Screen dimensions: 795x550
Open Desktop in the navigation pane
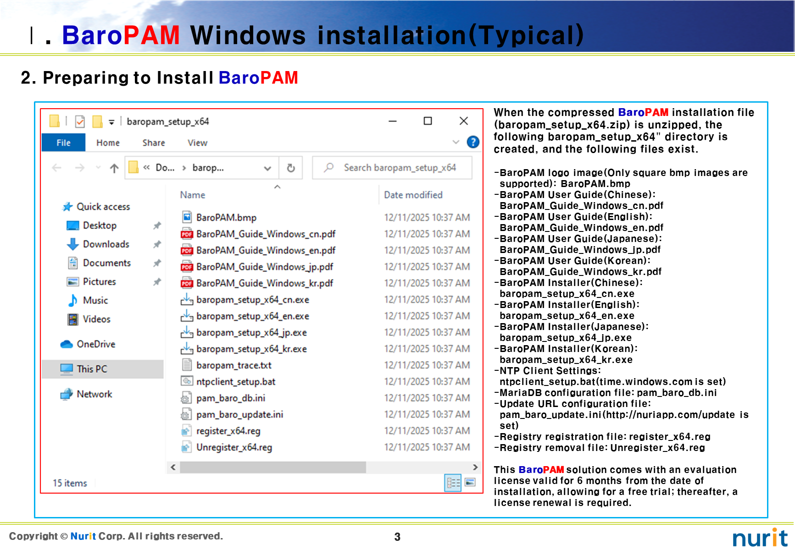(100, 225)
